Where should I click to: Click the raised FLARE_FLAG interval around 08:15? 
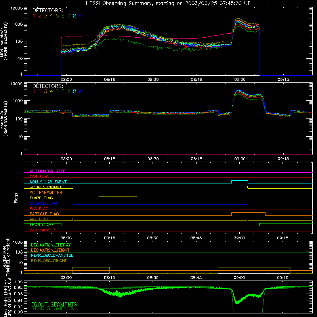(x=118, y=197)
